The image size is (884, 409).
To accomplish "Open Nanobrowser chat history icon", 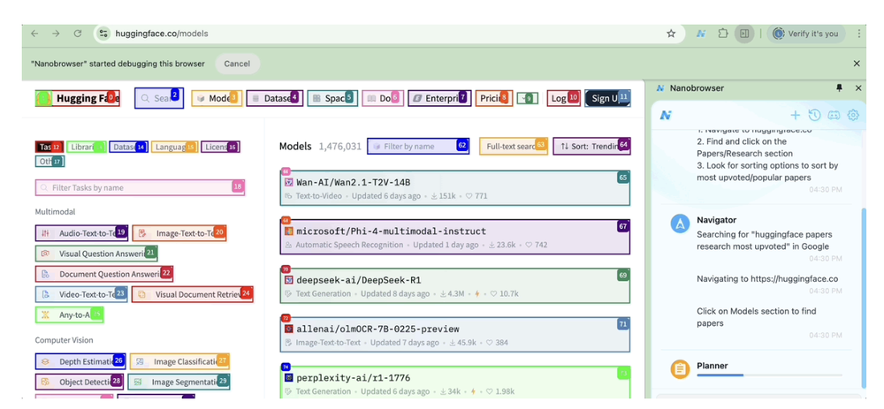I will click(814, 115).
